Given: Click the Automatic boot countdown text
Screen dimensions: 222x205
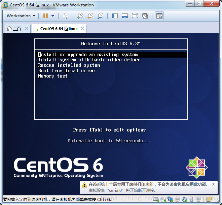Looking at the screenshot, I should pyautogui.click(x=109, y=141).
